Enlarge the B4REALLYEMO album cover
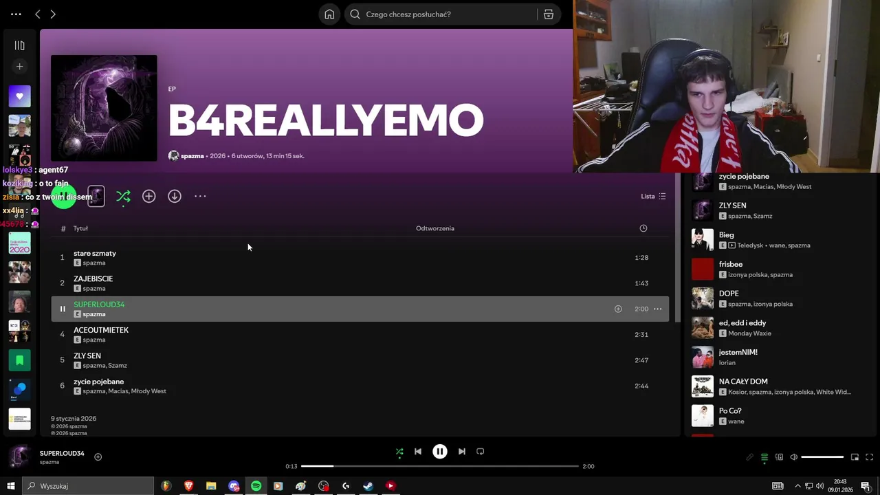Viewport: 880px width, 495px height. 104,108
